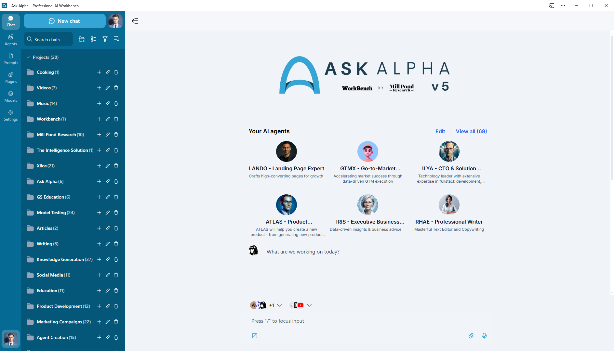Collapse the sidebar with the arrow icon
614x351 pixels.
click(x=135, y=21)
